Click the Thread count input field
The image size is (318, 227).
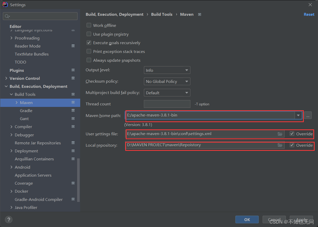click(x=167, y=104)
